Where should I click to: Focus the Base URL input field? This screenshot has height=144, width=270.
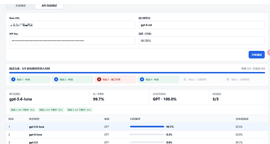coord(72,25)
